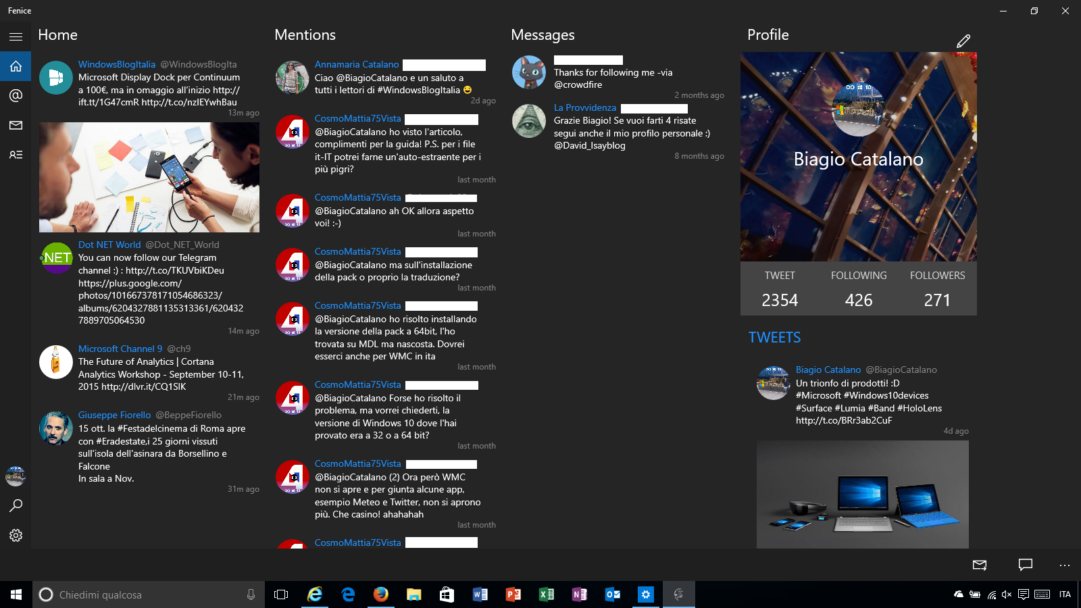Launch Microsoft Edge from taskbar
This screenshot has width=1081, height=608.
(348, 594)
